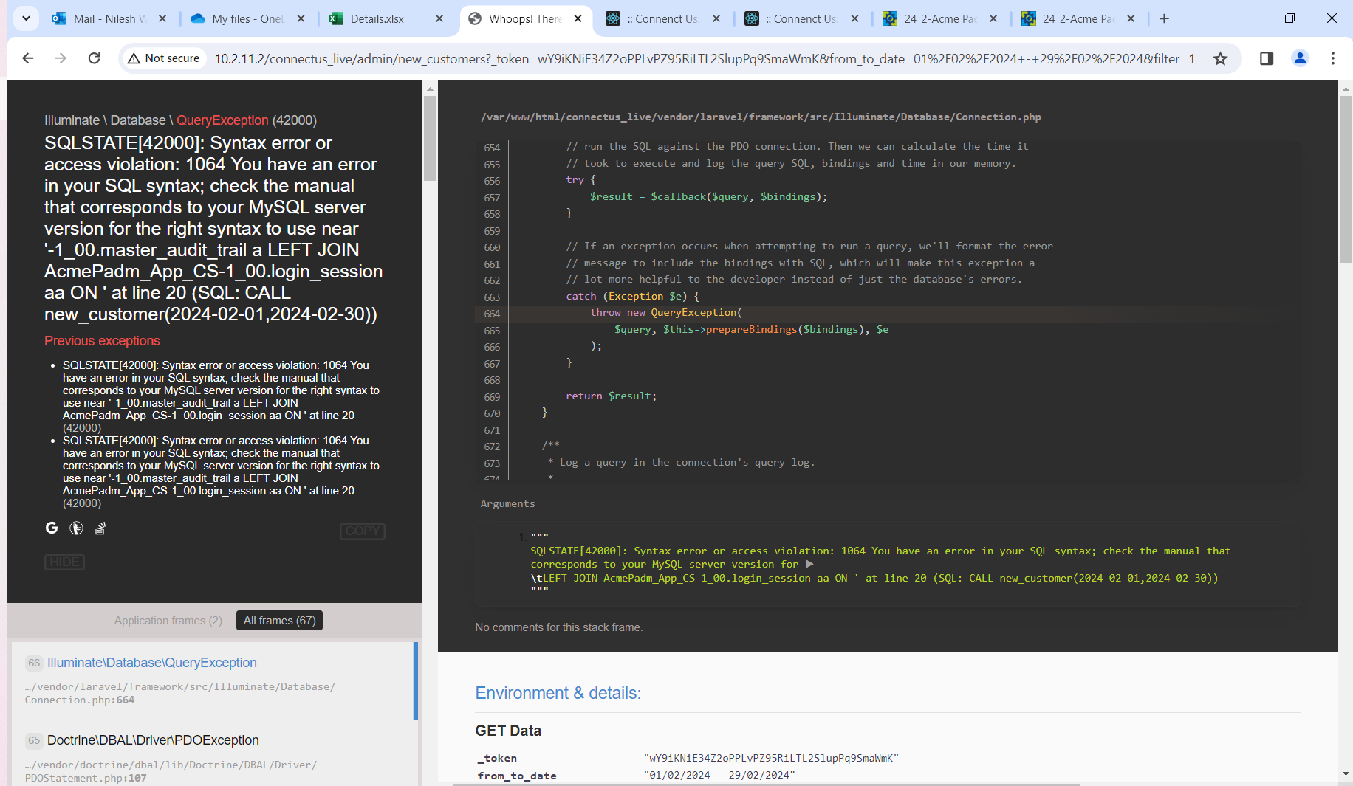Minimize the Chrome window
Viewport: 1353px width, 786px height.
(x=1247, y=18)
